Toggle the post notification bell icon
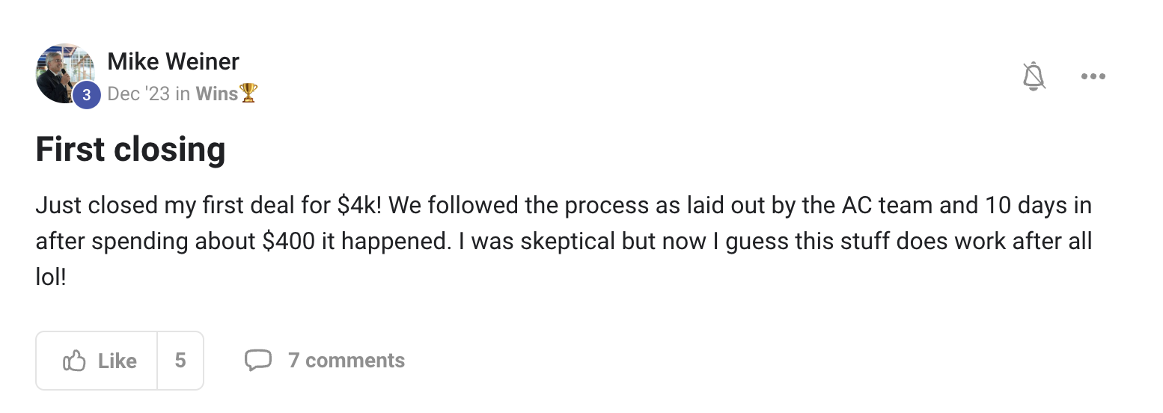The image size is (1163, 413). [1034, 76]
